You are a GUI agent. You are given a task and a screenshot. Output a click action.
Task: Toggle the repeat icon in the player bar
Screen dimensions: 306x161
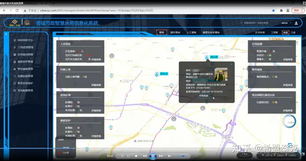tap(128, 156)
